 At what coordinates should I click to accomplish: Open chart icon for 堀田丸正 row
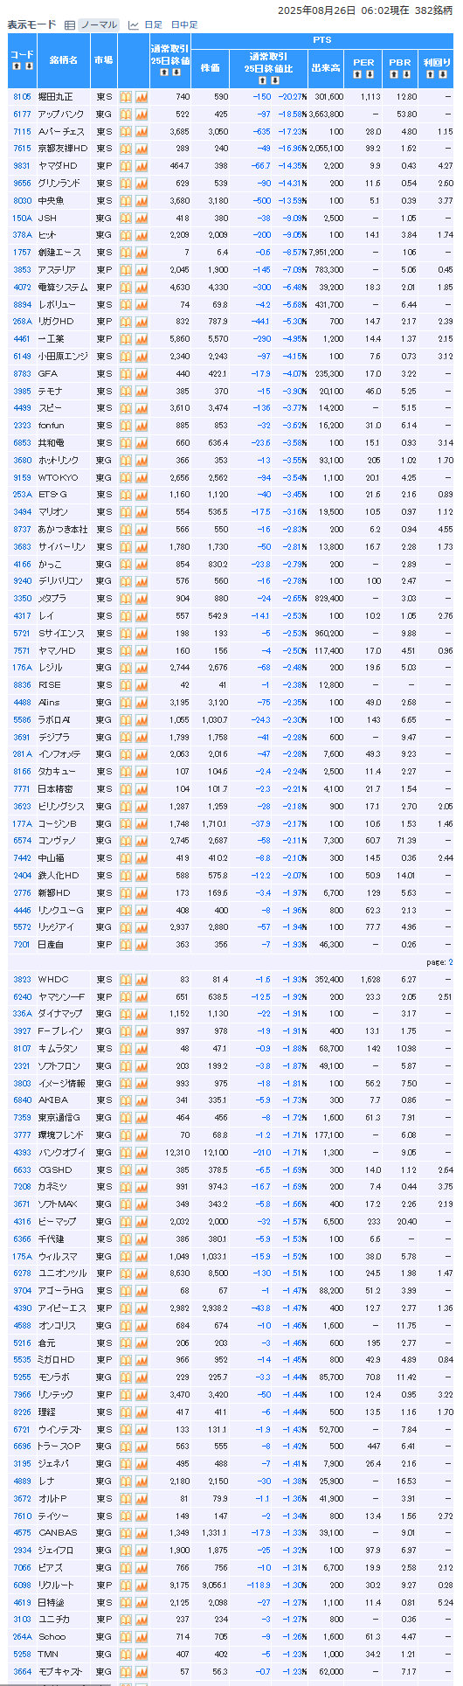(142, 97)
